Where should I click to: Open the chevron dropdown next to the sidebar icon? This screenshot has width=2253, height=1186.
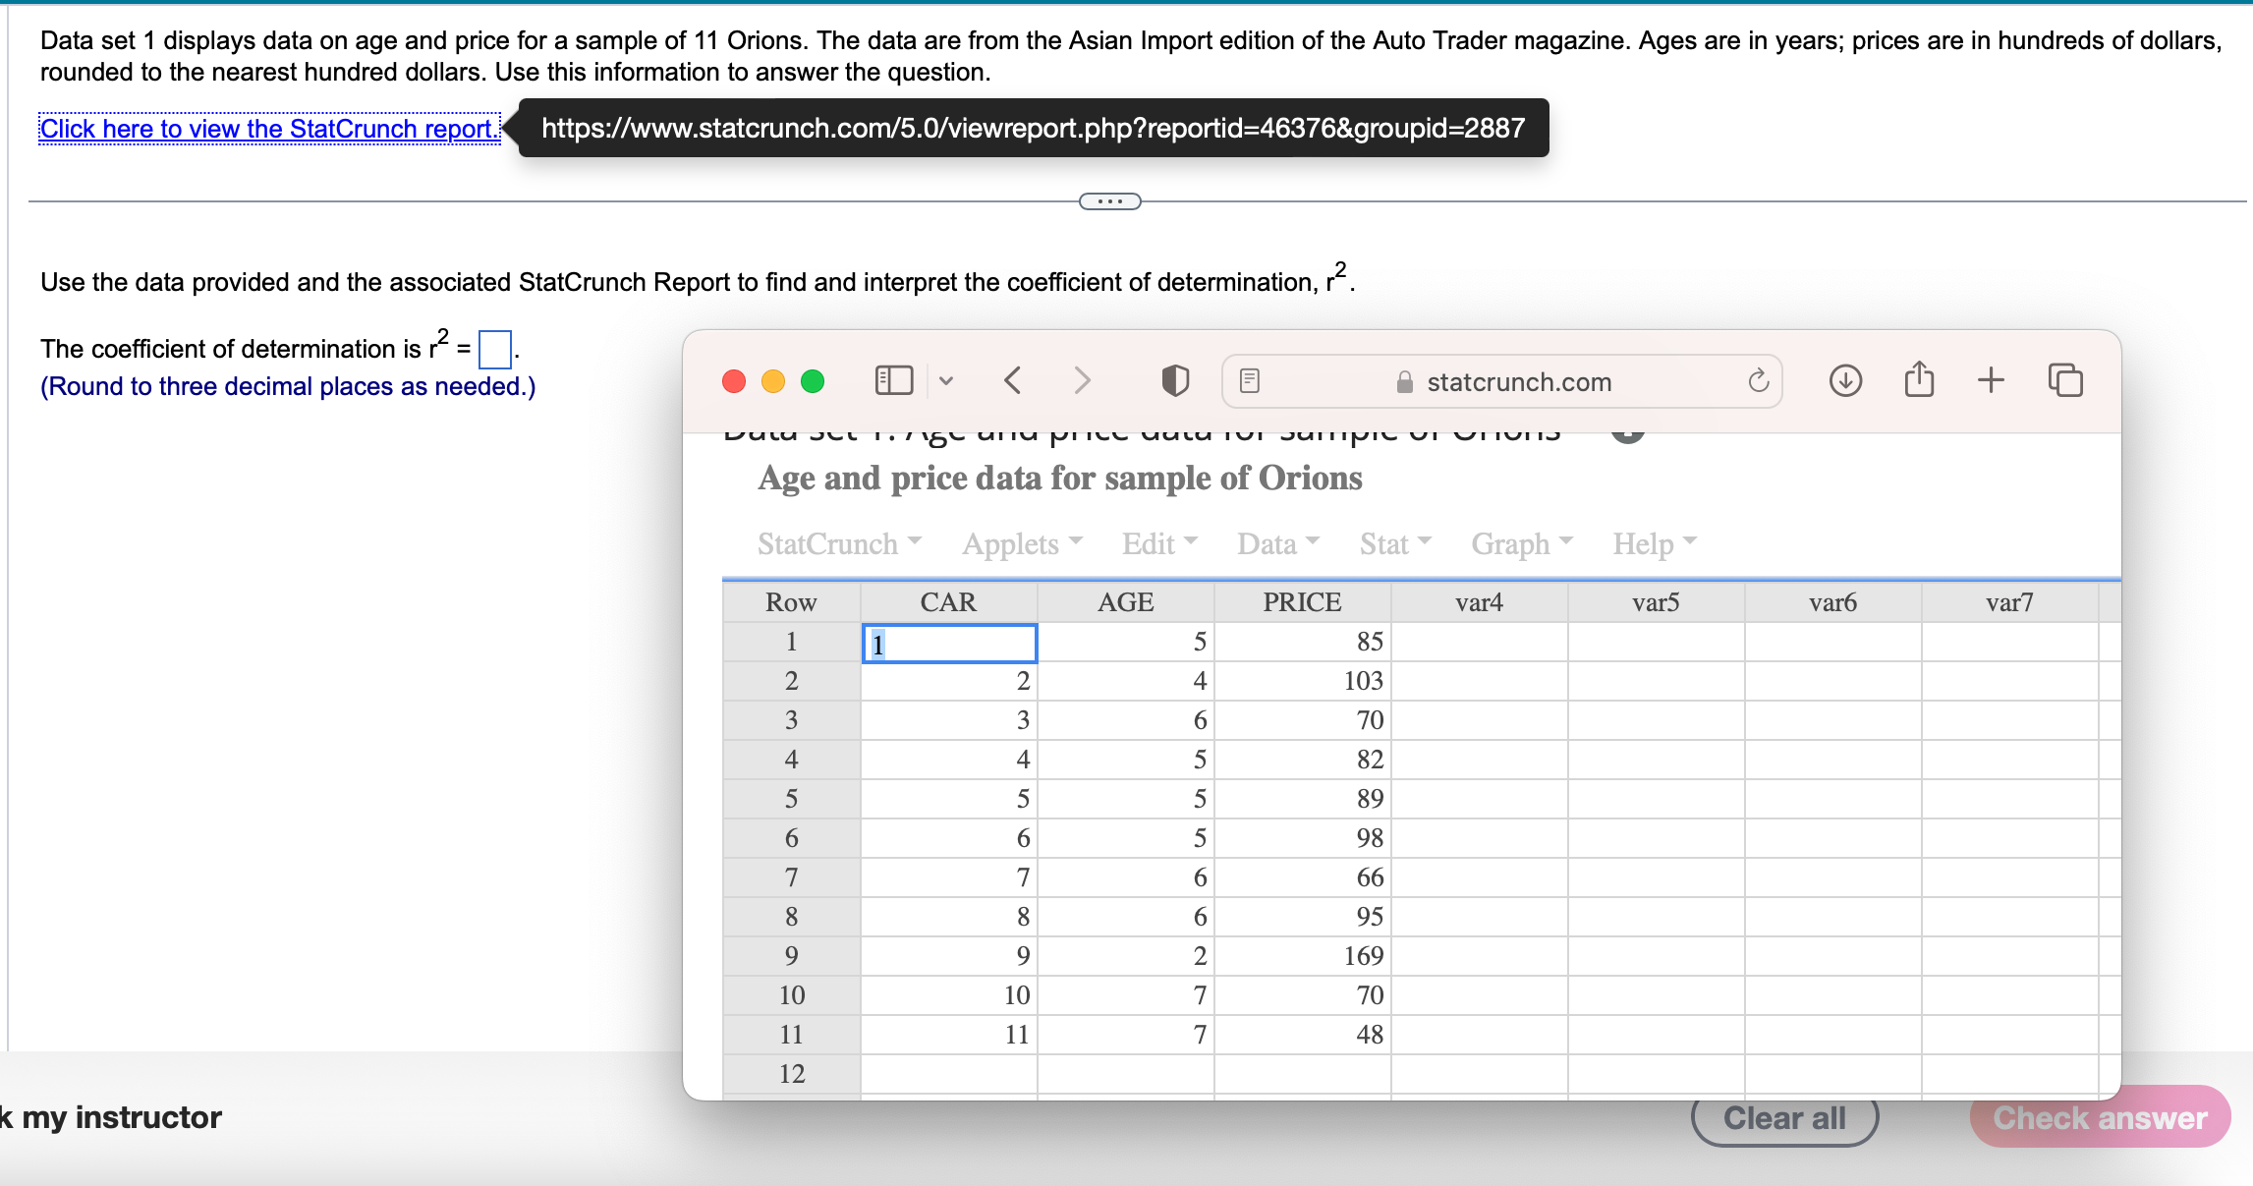(946, 381)
